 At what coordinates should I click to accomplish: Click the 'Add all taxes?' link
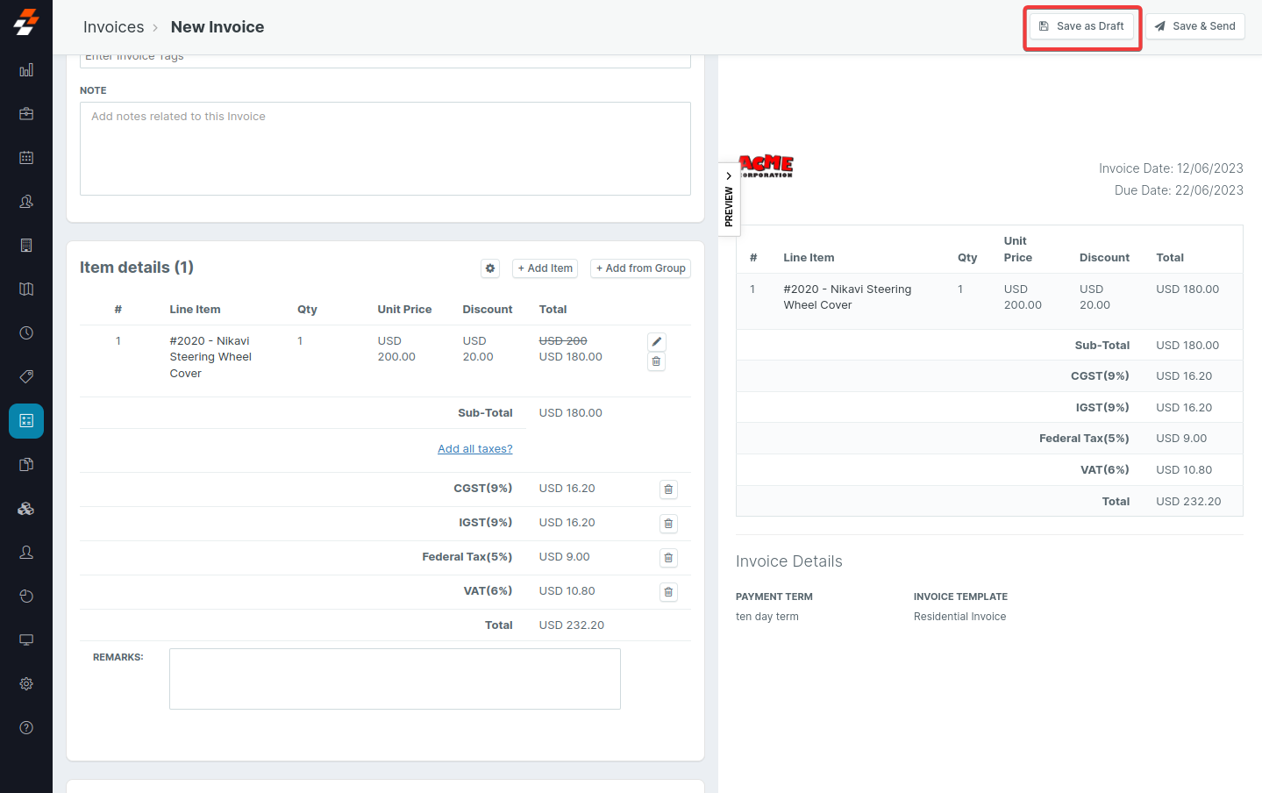click(x=474, y=449)
